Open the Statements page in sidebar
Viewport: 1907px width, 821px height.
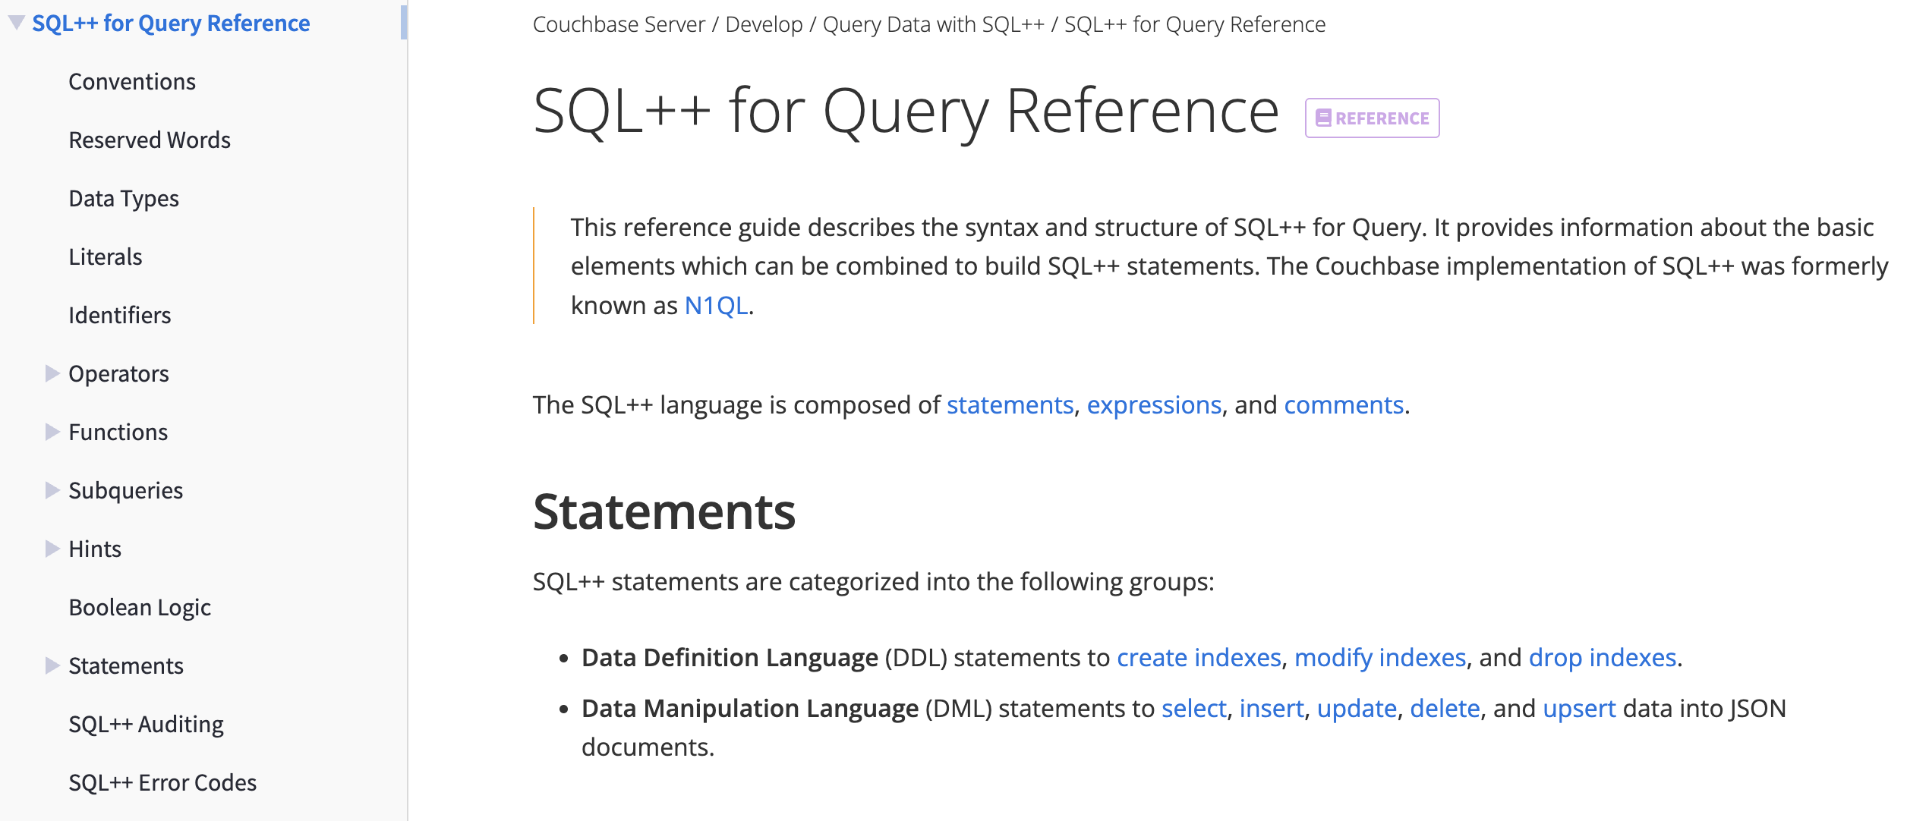pyautogui.click(x=126, y=666)
